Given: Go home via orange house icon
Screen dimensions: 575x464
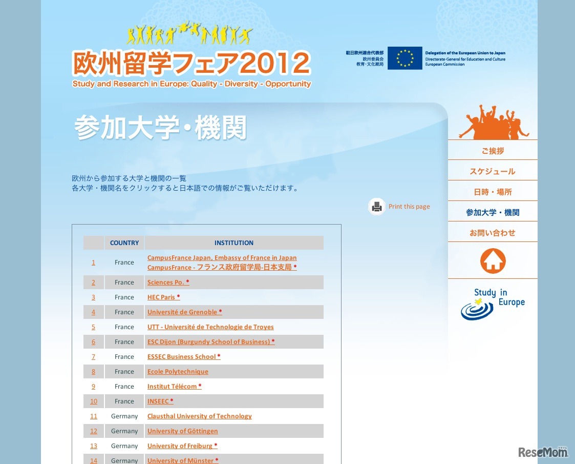Looking at the screenshot, I should [493, 261].
